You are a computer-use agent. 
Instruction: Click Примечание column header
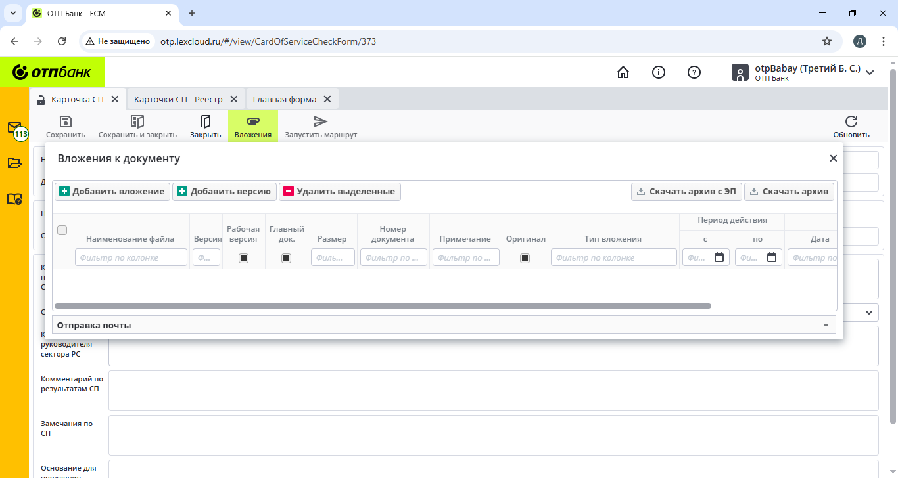pyautogui.click(x=465, y=239)
